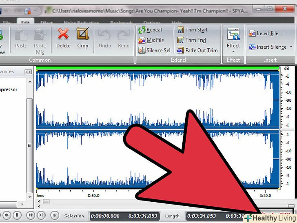Select the Crop tool
The image size is (297, 223).
pos(82,38)
